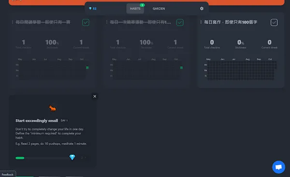The width and height of the screenshot is (290, 177).
Task: Open drag handle menu for 每日寫作 habit
Action: coord(201,22)
